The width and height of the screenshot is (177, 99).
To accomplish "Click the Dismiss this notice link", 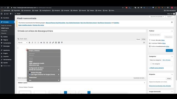I will (x=38, y=25).
